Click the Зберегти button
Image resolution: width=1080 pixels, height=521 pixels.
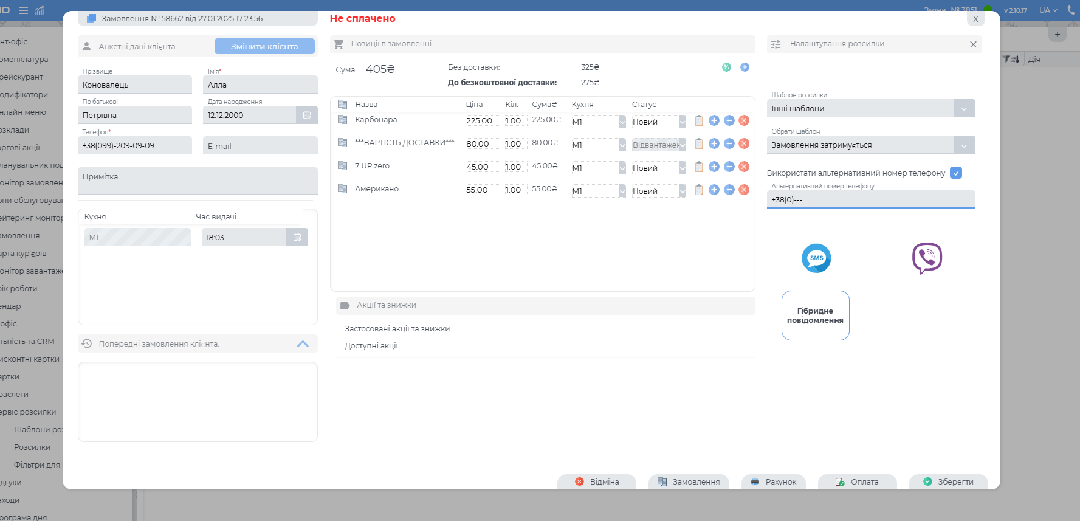948,481
